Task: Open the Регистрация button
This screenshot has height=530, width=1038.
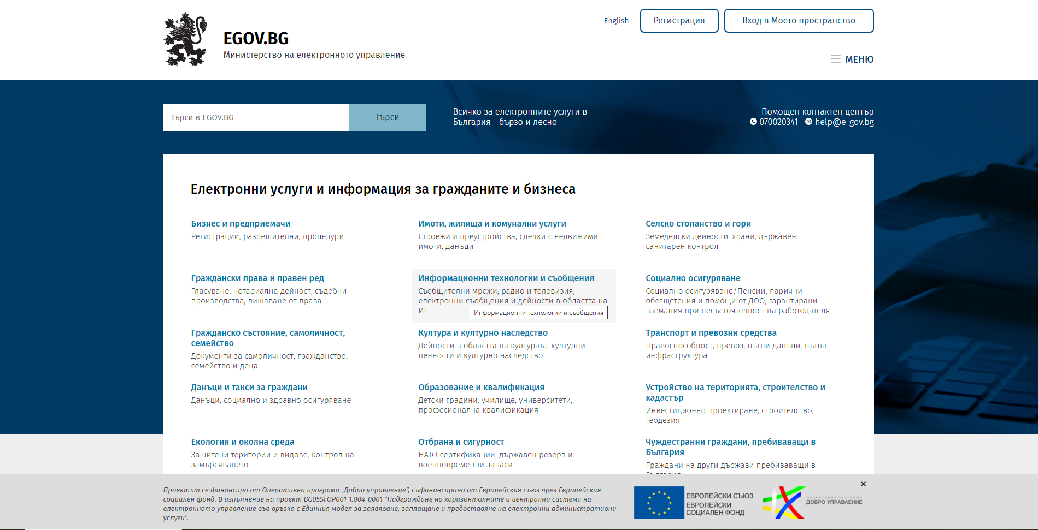Action: point(679,21)
